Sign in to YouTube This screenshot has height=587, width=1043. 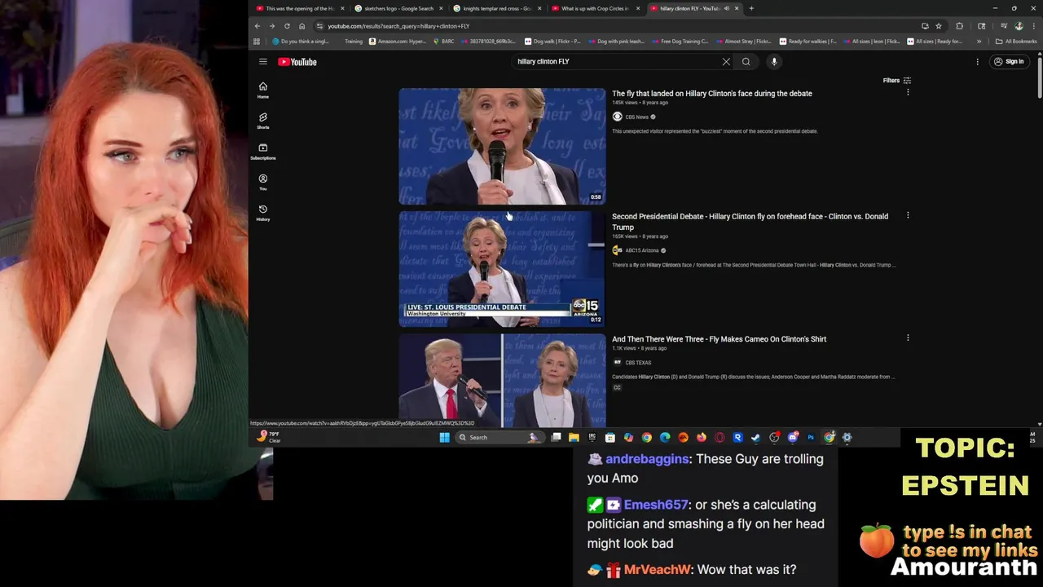click(1009, 62)
